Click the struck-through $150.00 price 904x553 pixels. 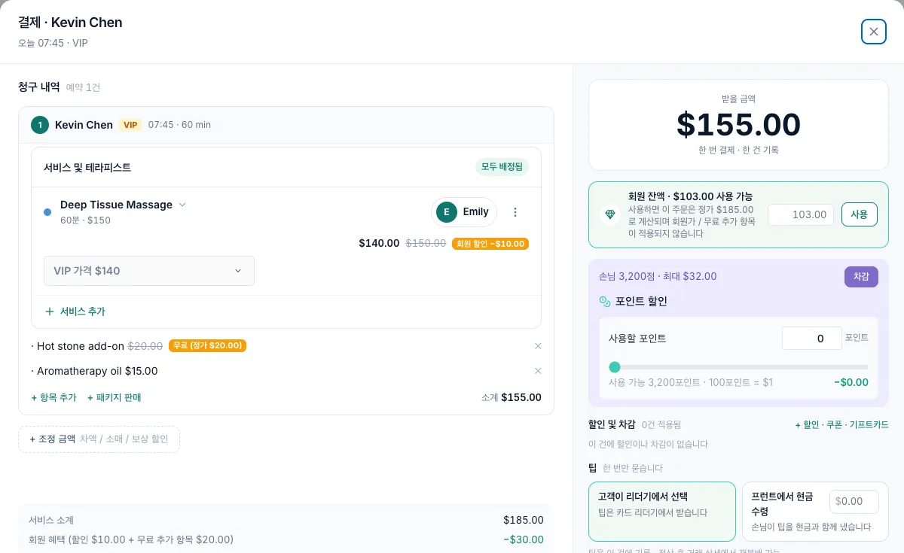point(426,243)
